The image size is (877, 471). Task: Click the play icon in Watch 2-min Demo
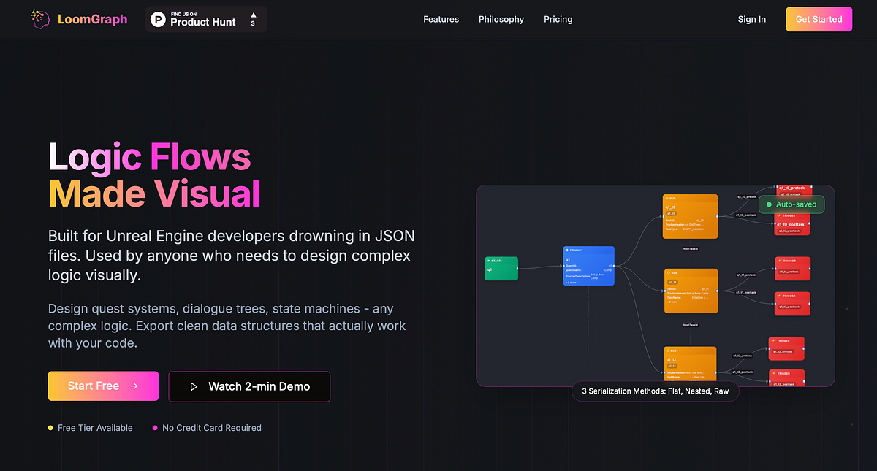(194, 386)
